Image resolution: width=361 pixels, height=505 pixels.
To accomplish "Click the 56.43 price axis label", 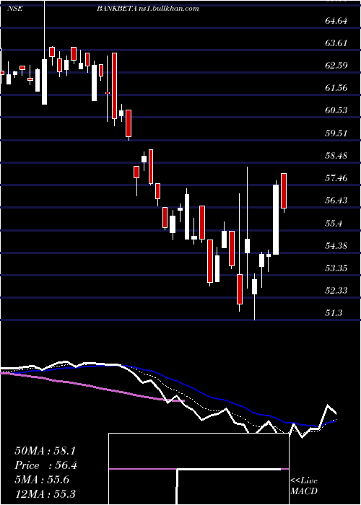I will click(x=336, y=201).
